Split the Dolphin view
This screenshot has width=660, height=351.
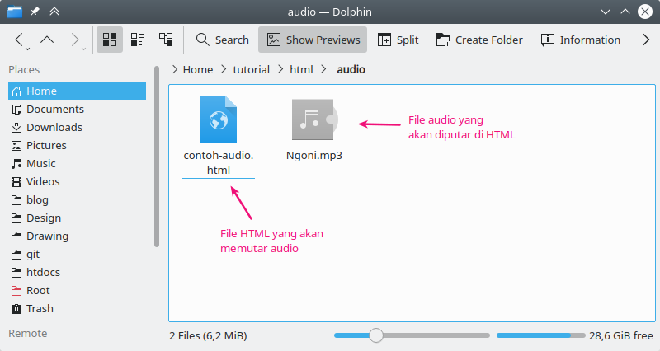click(398, 40)
